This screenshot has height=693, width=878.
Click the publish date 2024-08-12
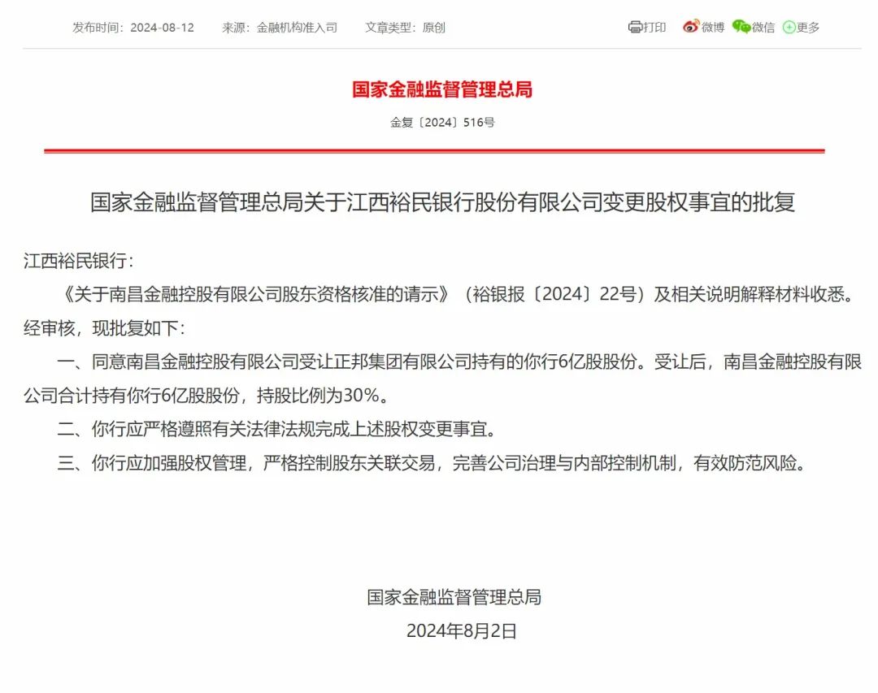point(162,28)
